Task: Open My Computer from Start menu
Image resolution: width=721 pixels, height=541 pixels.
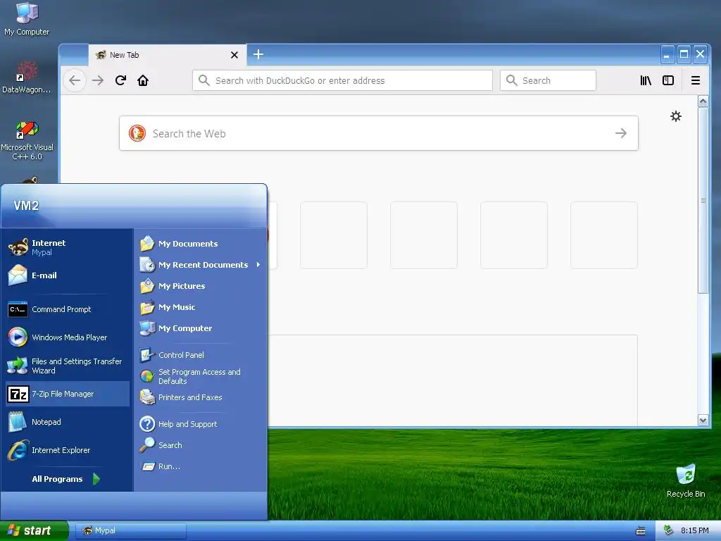Action: point(201,328)
